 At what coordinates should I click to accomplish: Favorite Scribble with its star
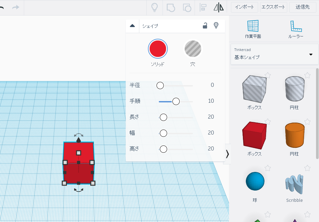pyautogui.click(x=307, y=168)
